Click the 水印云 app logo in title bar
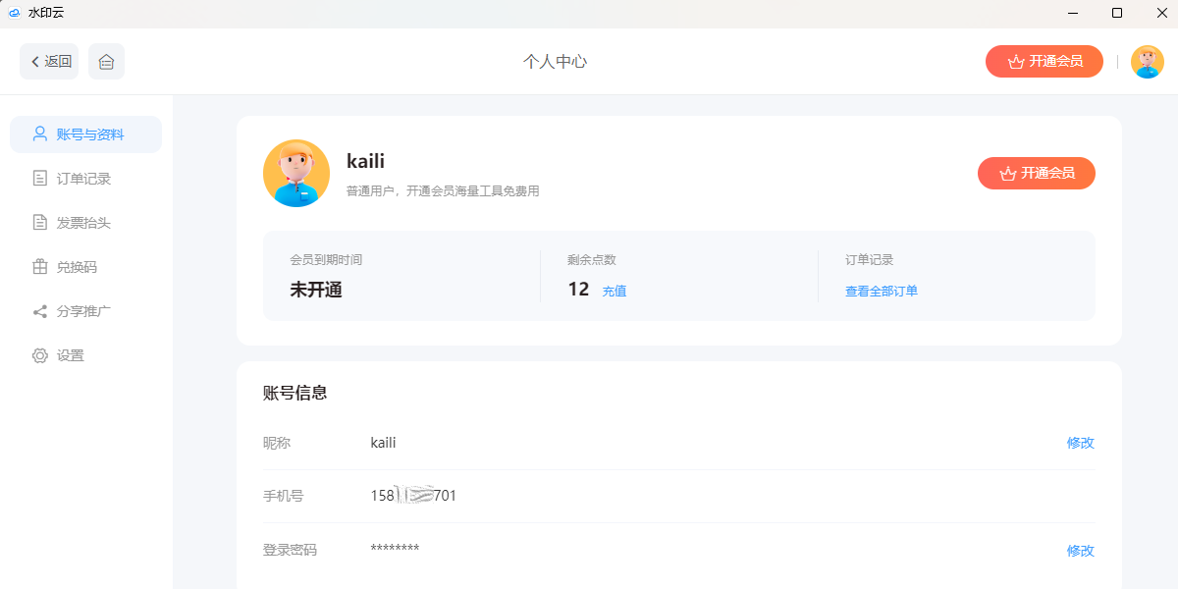The height and width of the screenshot is (589, 1178). (x=15, y=13)
